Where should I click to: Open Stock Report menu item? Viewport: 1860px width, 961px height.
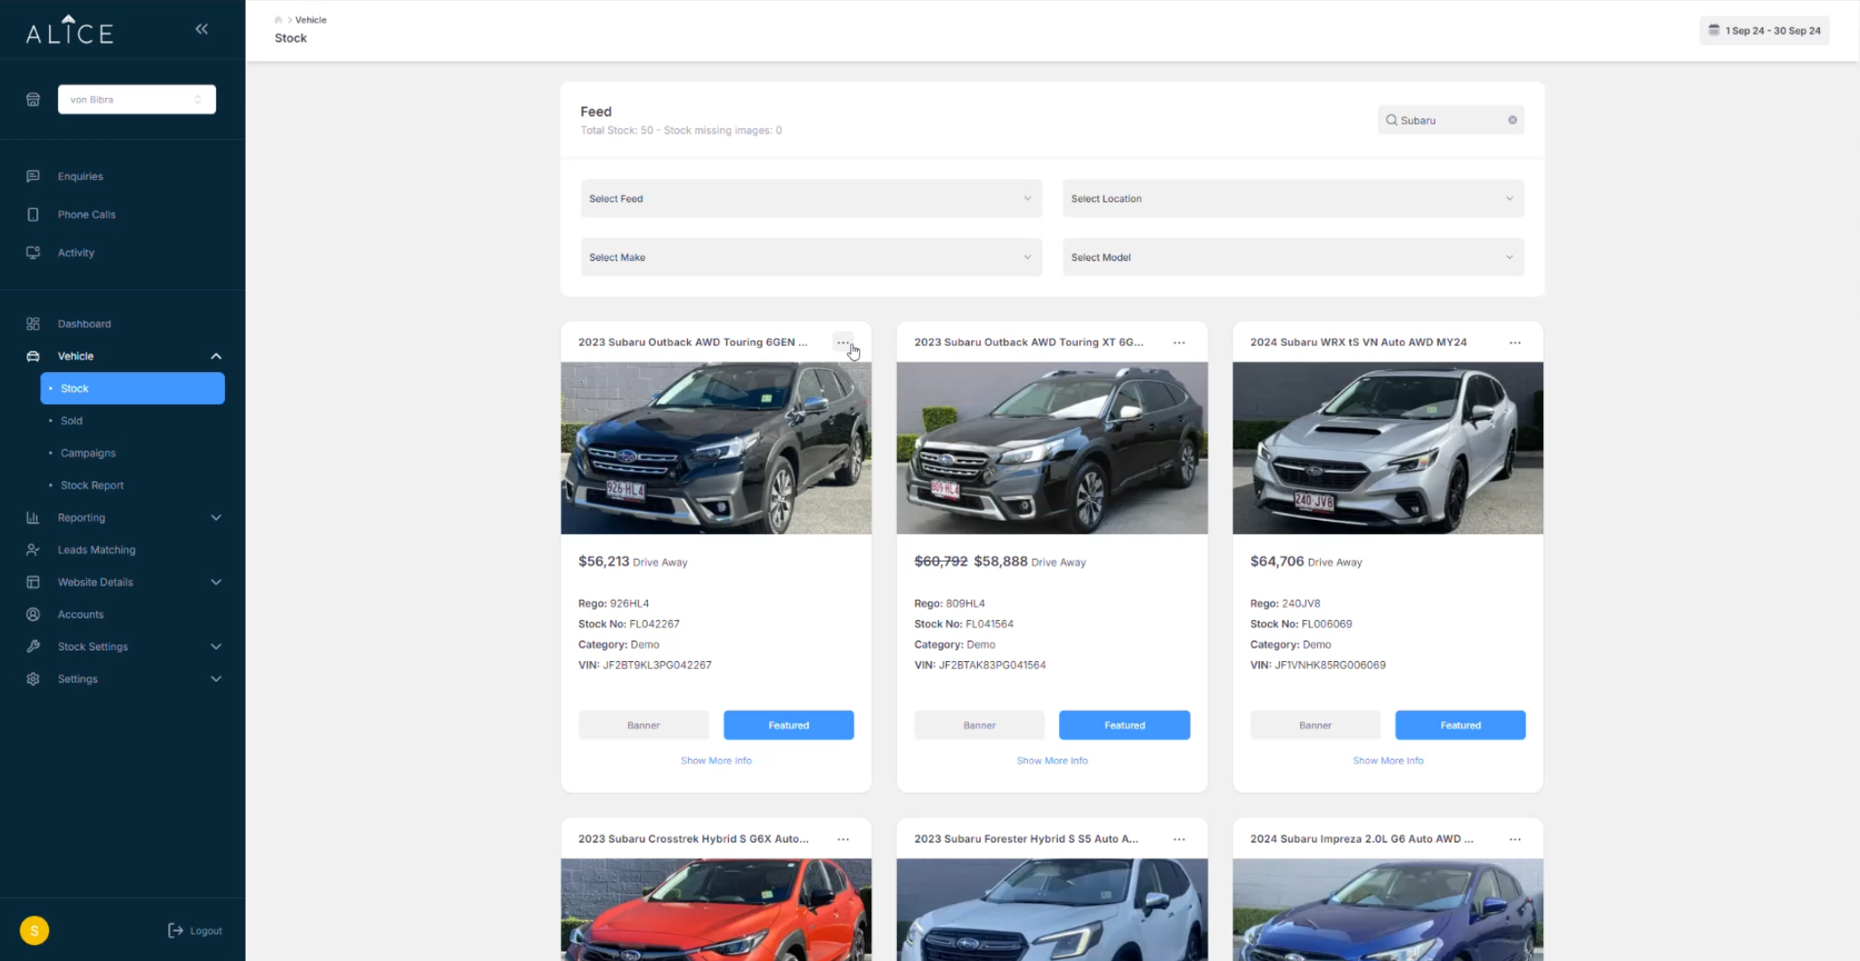[x=92, y=486]
